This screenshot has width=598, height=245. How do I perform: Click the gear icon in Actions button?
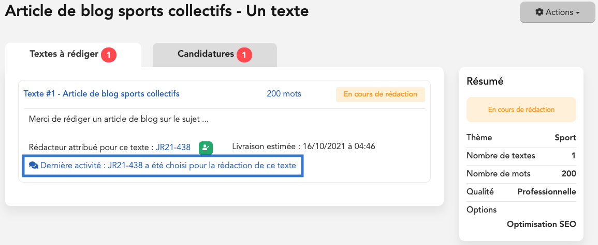[539, 12]
